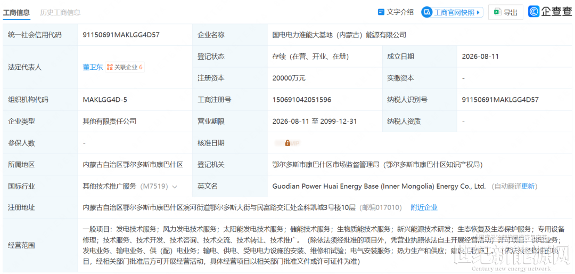Select registration status 存续 text
This screenshot has width=575, height=274.
278,57
